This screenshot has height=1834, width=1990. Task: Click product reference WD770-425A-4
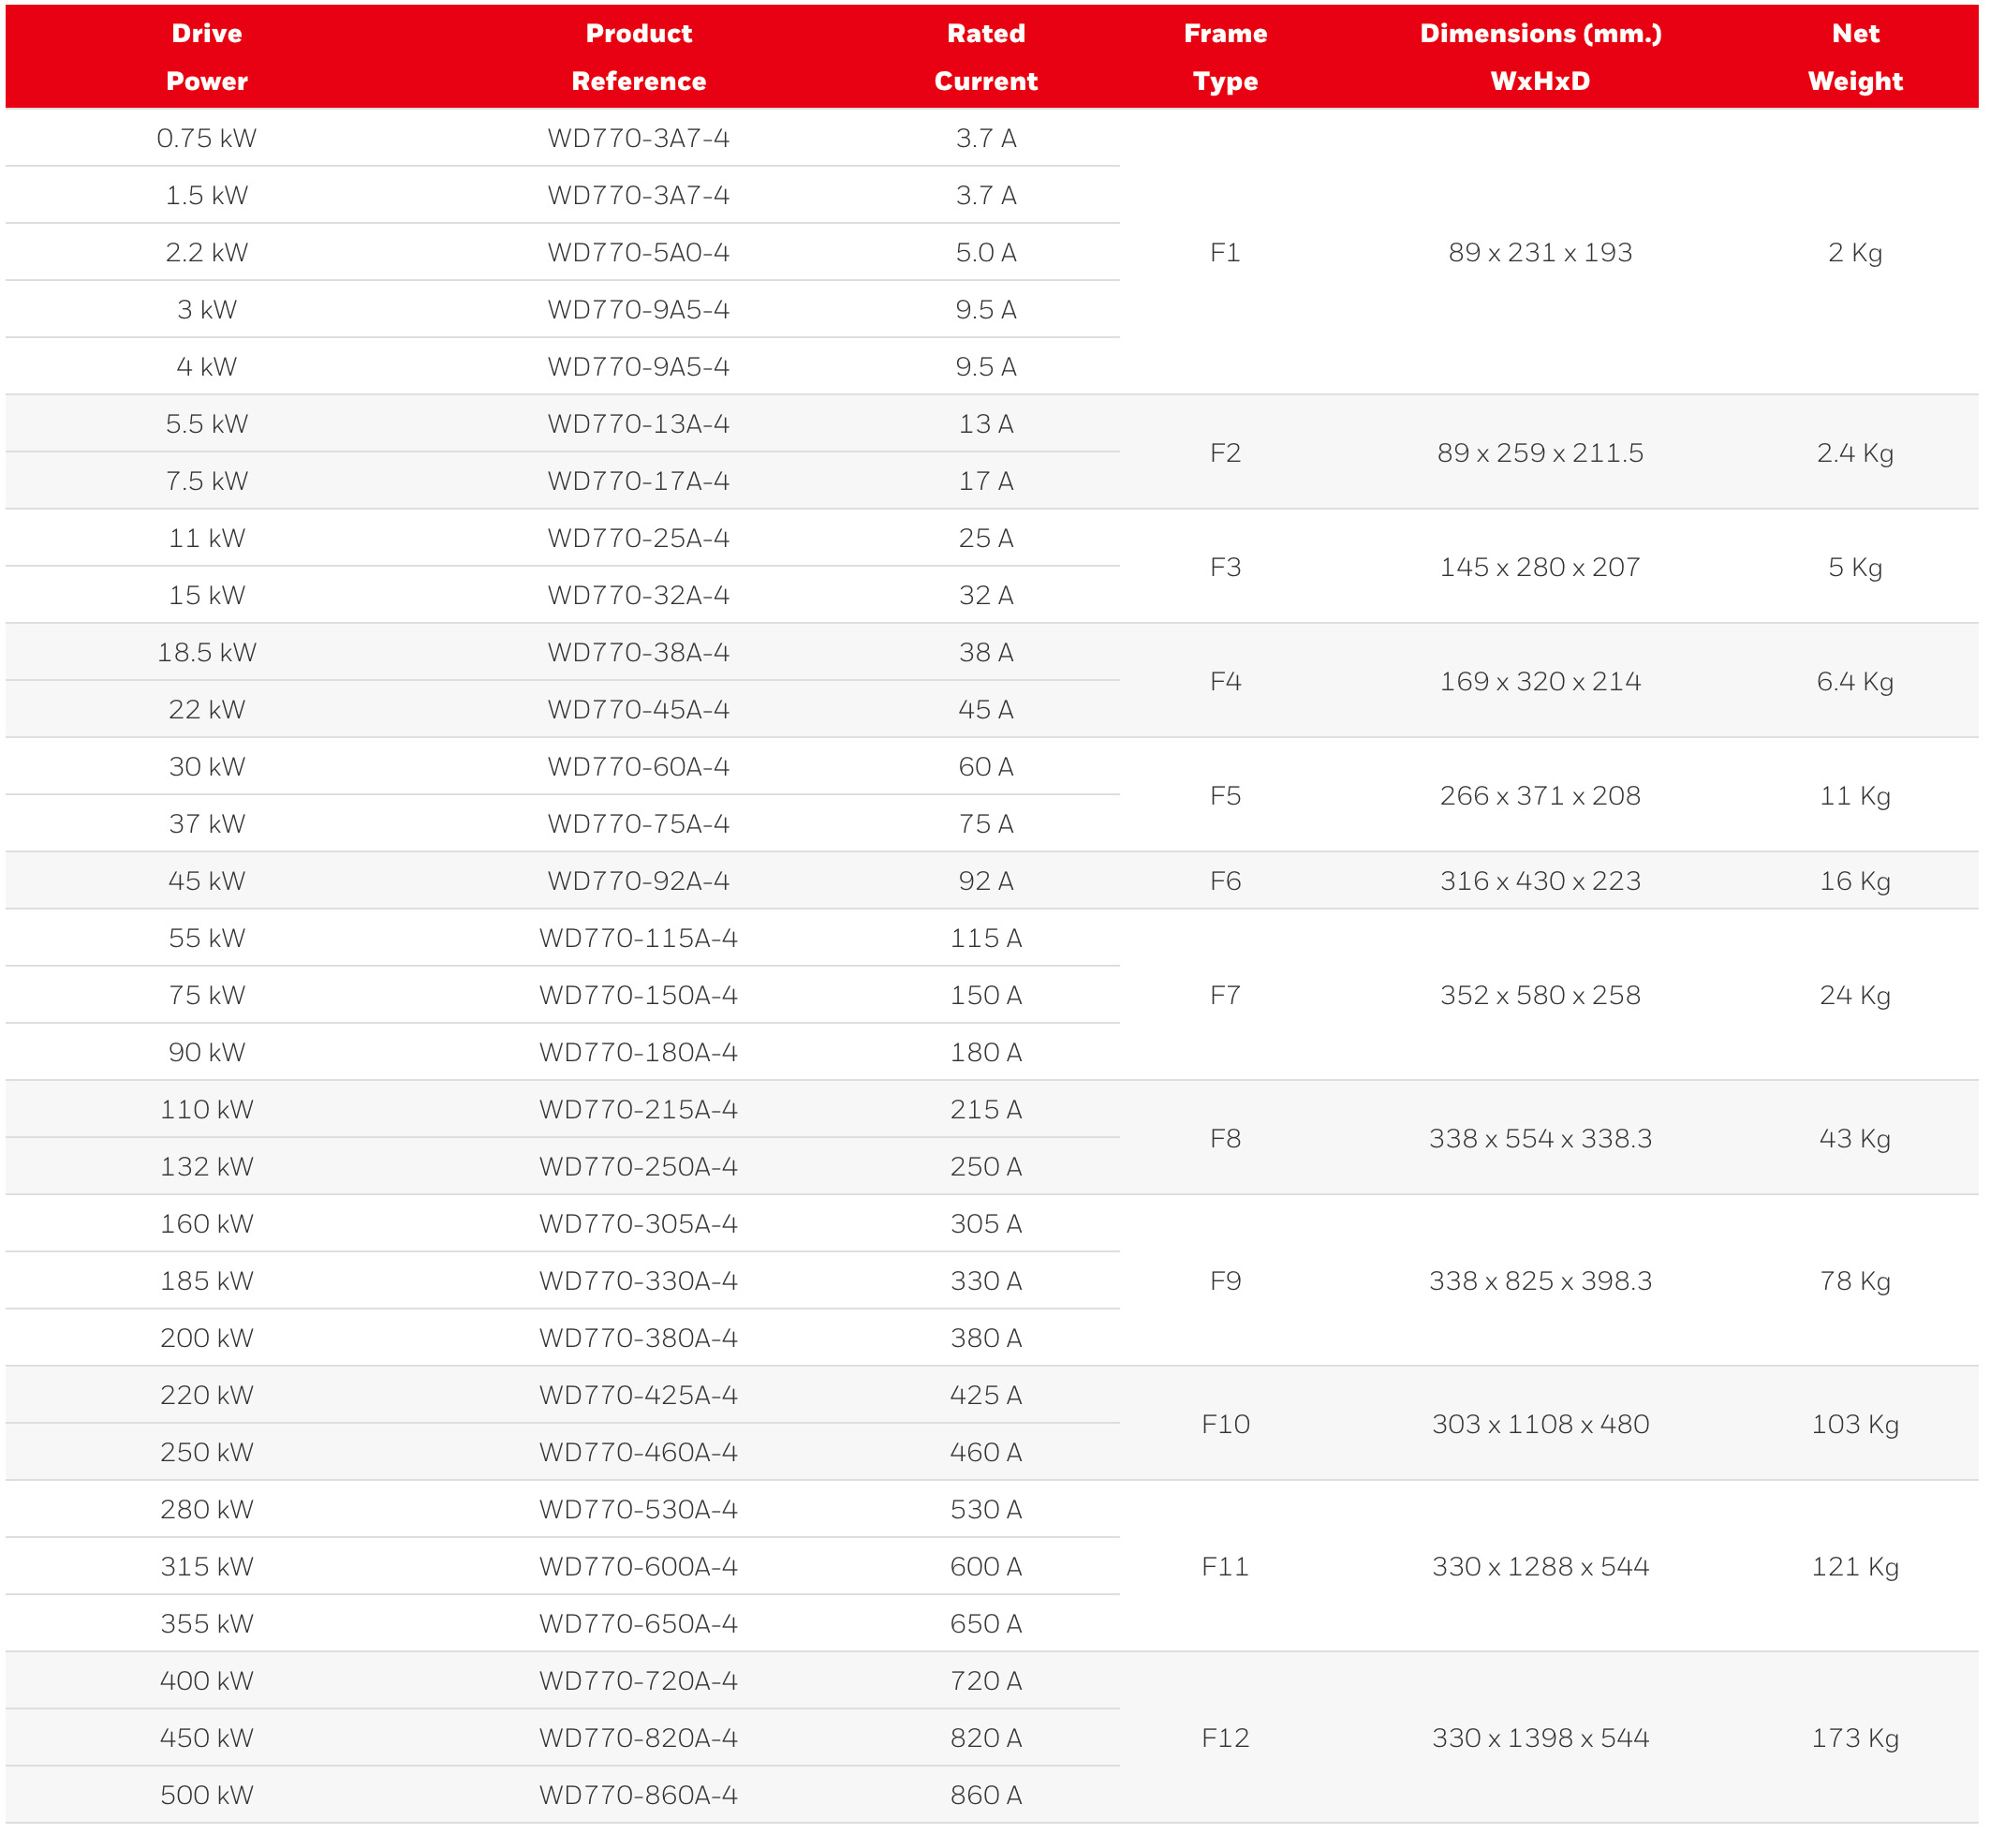pos(639,1395)
